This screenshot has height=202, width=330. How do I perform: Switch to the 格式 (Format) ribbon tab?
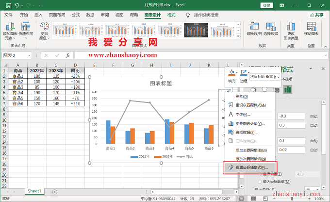click(x=171, y=15)
